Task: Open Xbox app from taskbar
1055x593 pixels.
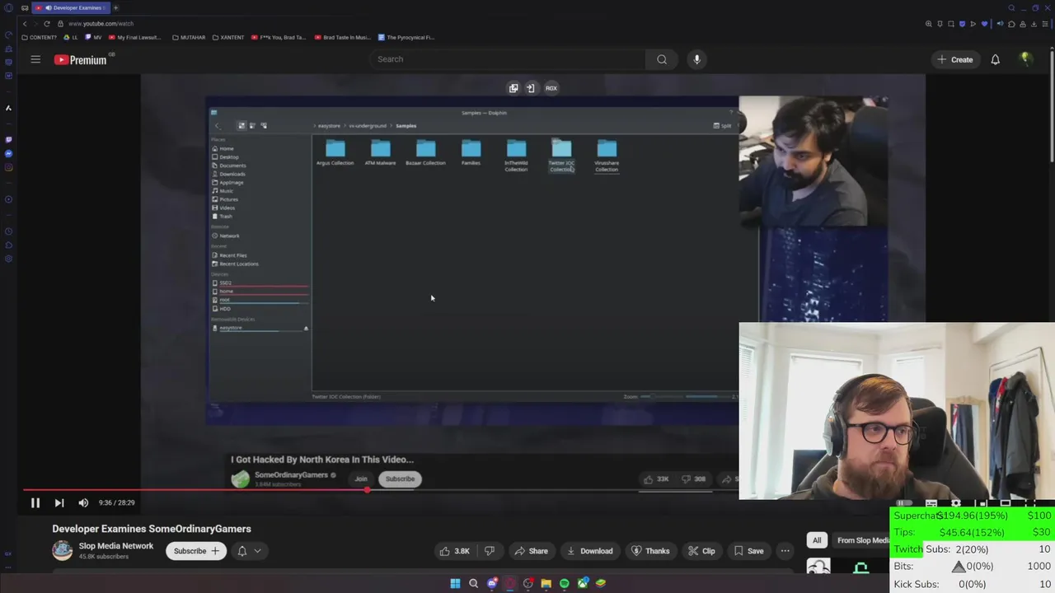Action: 583,583
